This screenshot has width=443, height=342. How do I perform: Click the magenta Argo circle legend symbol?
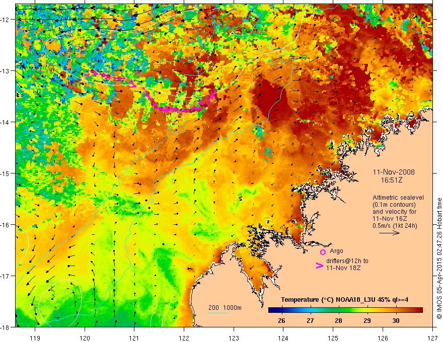(x=323, y=252)
